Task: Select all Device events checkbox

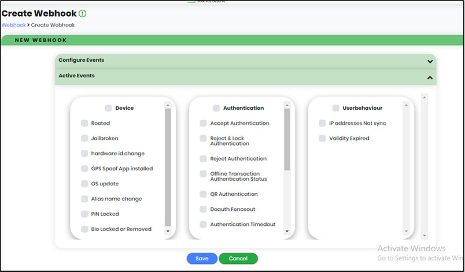Action: coord(108,108)
